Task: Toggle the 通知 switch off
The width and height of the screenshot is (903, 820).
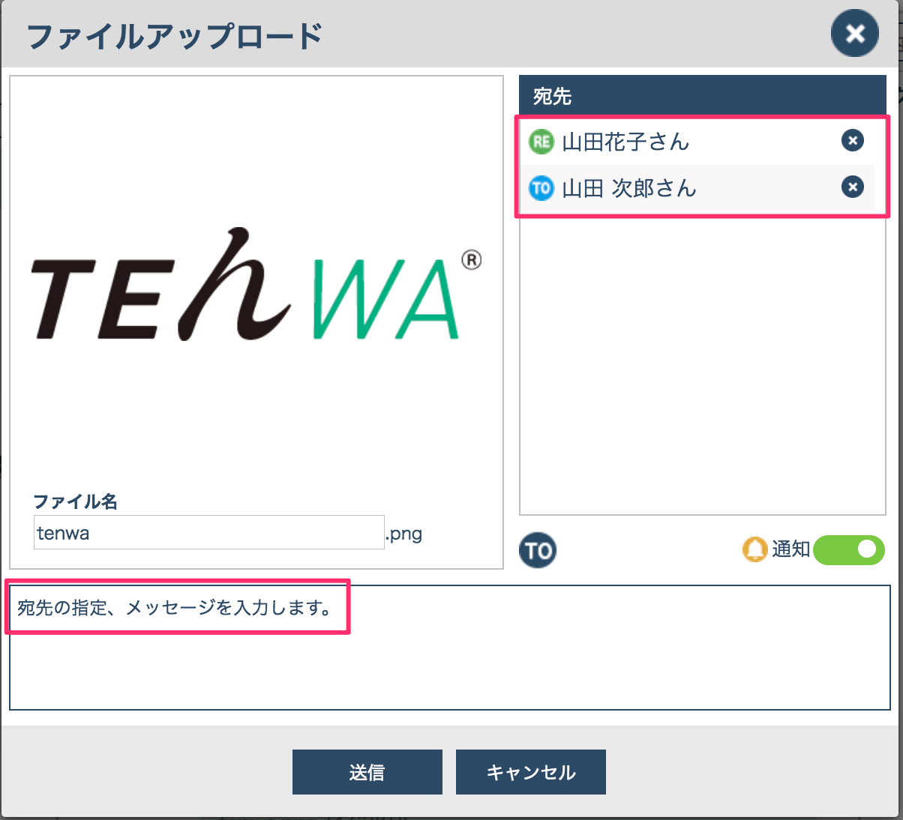Action: tap(849, 549)
